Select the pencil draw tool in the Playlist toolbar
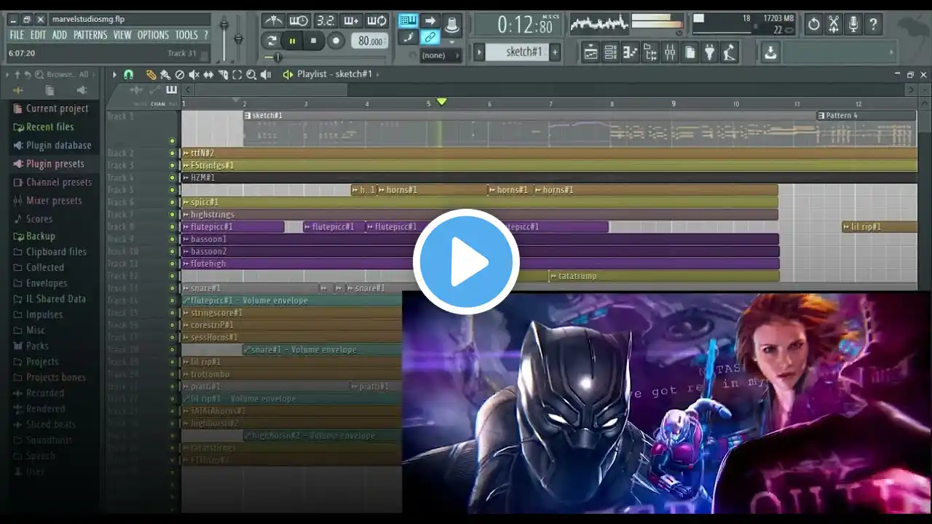Image resolution: width=932 pixels, height=524 pixels. pyautogui.click(x=151, y=74)
